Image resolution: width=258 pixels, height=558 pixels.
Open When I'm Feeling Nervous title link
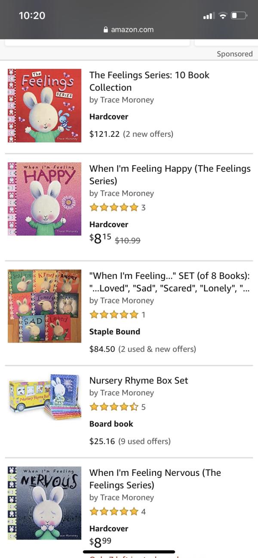click(x=155, y=478)
